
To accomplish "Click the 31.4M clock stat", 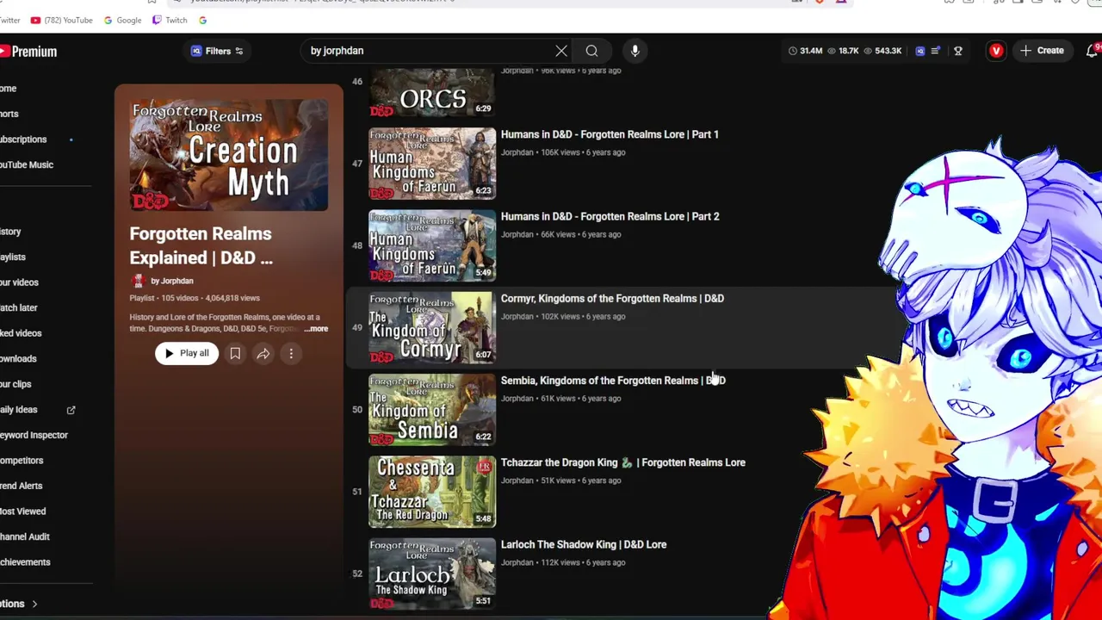I will coord(805,51).
